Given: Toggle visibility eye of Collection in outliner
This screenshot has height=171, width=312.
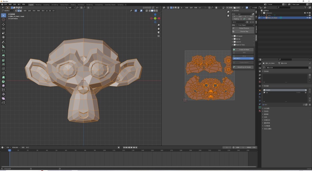Looking at the screenshot, I should (307, 13).
